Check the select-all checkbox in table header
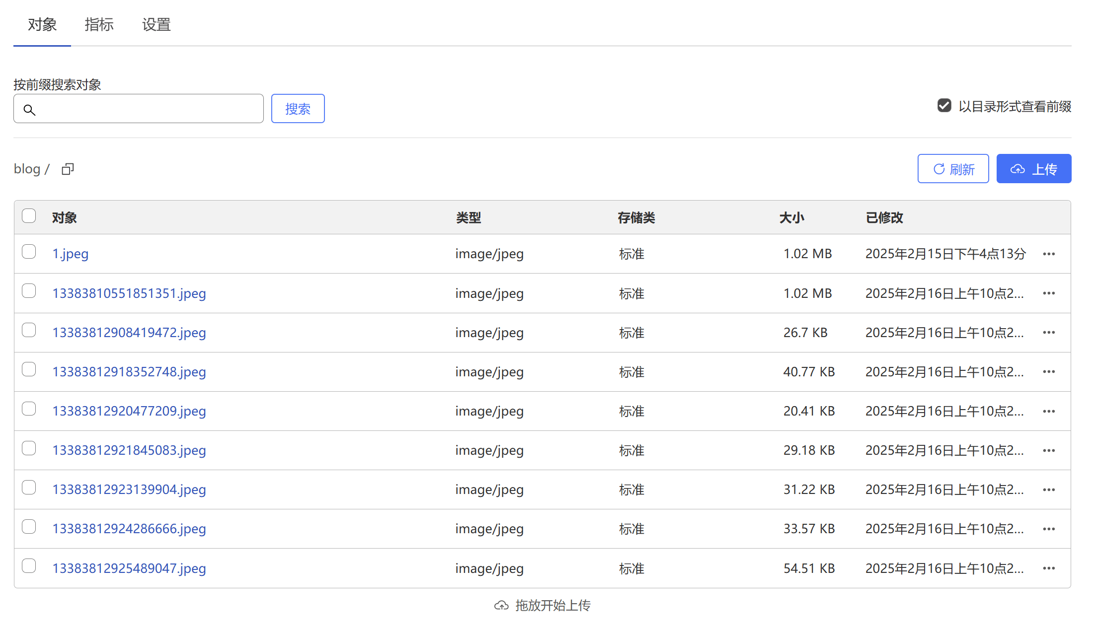This screenshot has height=631, width=1095. click(29, 216)
